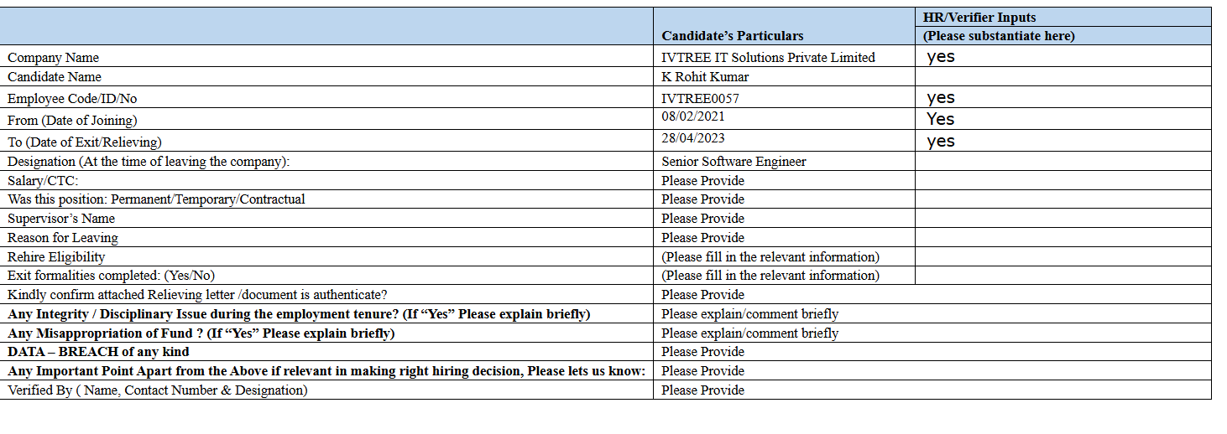Click the verifier cell for Date of Exit/Relieving
This screenshot has height=434, width=1227.
coord(1063,142)
